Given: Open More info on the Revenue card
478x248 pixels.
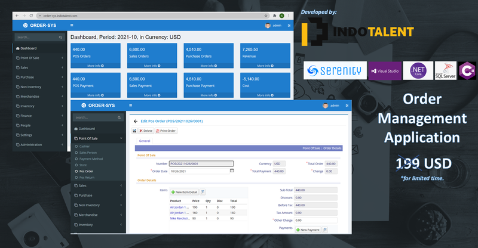Looking at the screenshot, I should coord(265,66).
